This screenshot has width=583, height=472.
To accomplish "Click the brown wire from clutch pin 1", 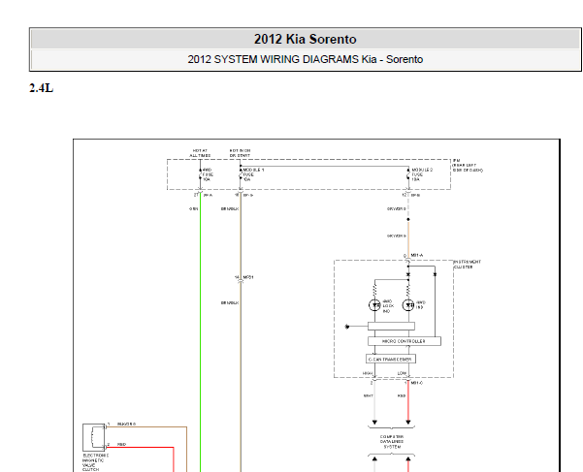I will coord(146,427).
